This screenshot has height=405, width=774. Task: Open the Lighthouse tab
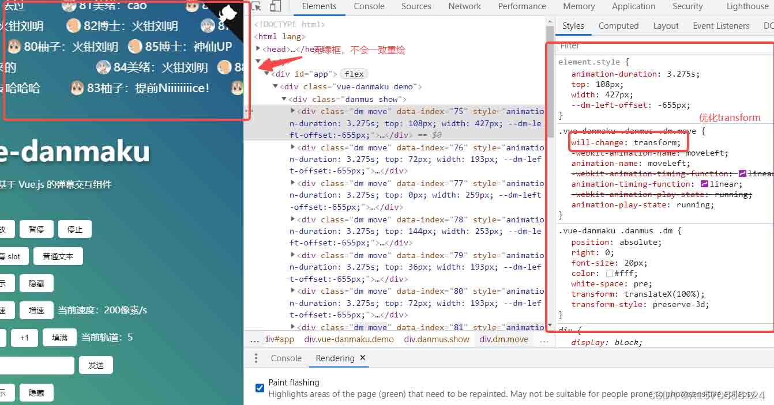pyautogui.click(x=747, y=6)
